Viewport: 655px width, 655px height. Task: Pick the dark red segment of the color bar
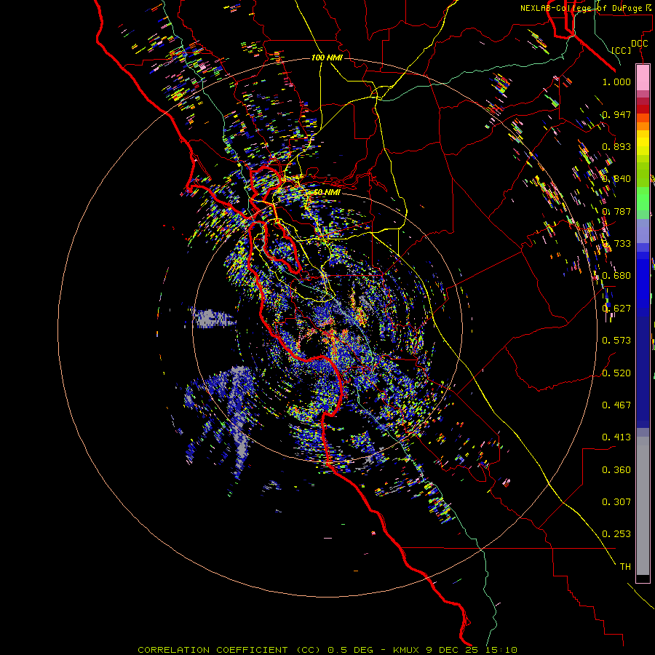pyautogui.click(x=643, y=108)
